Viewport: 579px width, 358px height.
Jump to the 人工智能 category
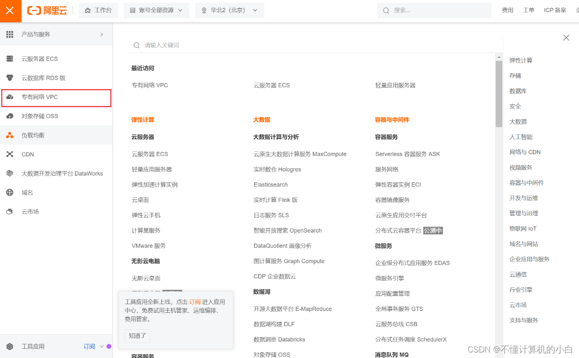pos(521,137)
